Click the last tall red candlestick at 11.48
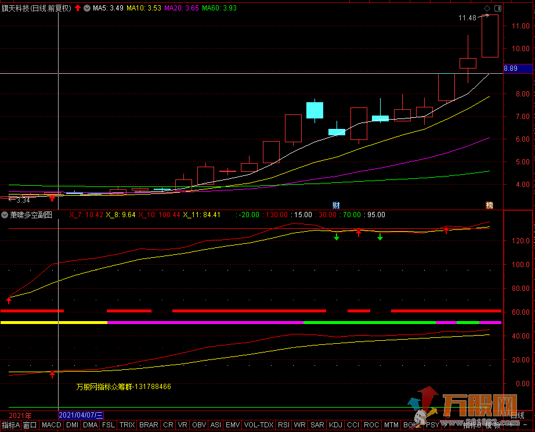 (x=490, y=36)
